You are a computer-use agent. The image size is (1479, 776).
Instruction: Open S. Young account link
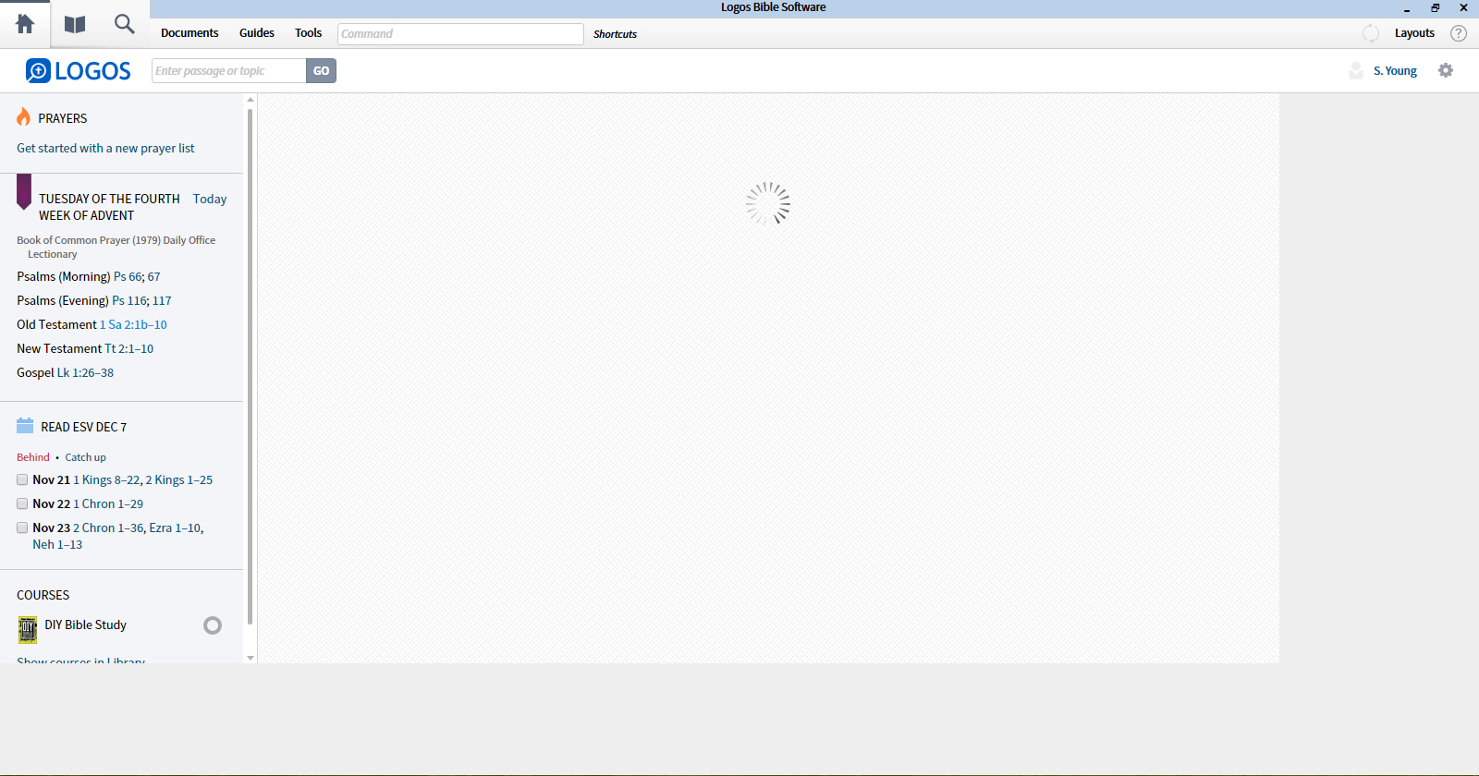point(1395,71)
